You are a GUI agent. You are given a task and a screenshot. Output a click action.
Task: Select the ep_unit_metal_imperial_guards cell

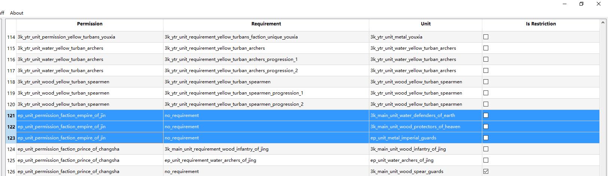click(425, 138)
